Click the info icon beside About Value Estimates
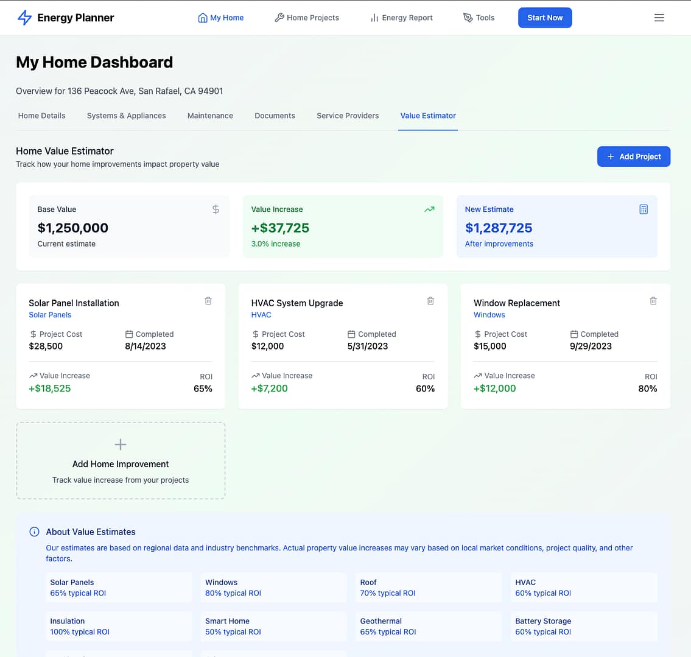Image resolution: width=691 pixels, height=657 pixels. click(34, 532)
